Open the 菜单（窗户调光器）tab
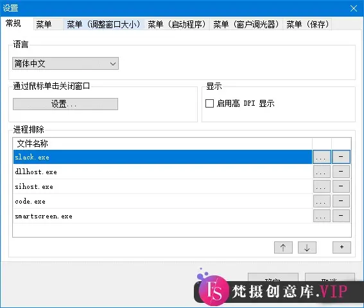This screenshot has height=308, width=364. pyautogui.click(x=247, y=24)
